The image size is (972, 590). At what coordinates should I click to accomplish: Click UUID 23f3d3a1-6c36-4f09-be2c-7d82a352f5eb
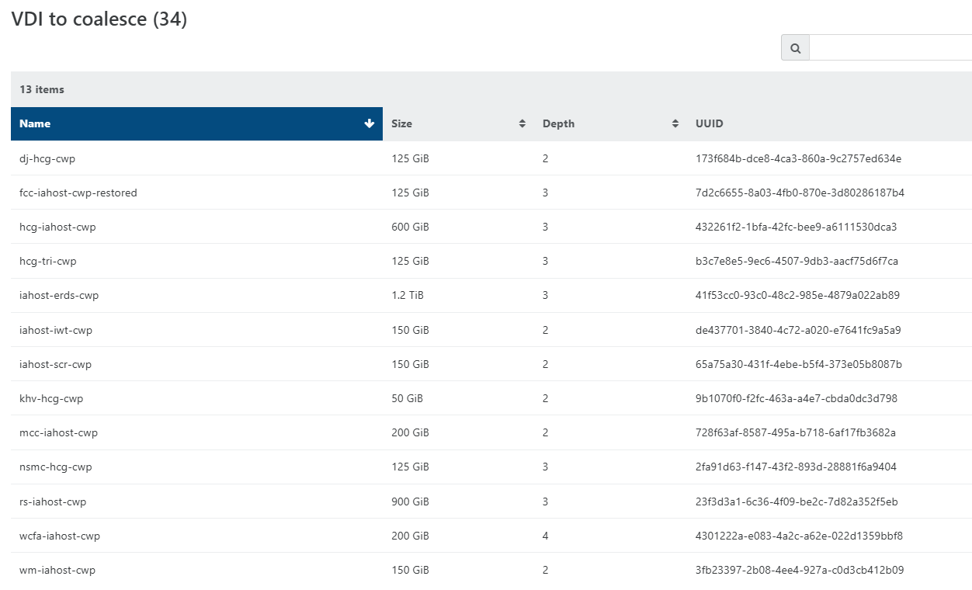(797, 501)
